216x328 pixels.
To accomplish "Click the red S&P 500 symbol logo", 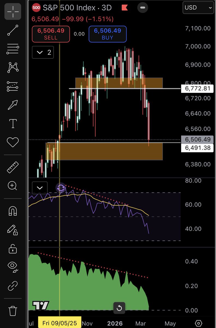I will [36, 8].
